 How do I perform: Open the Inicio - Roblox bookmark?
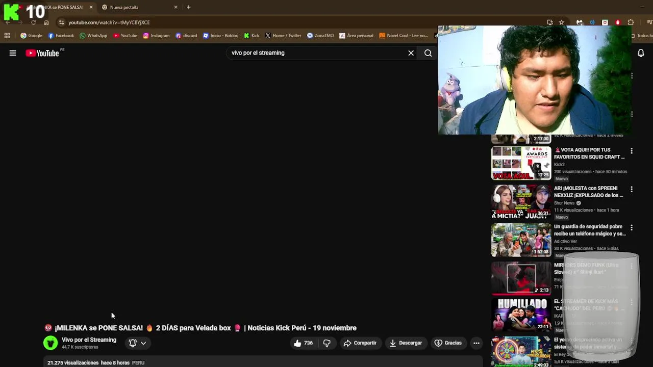click(x=220, y=36)
